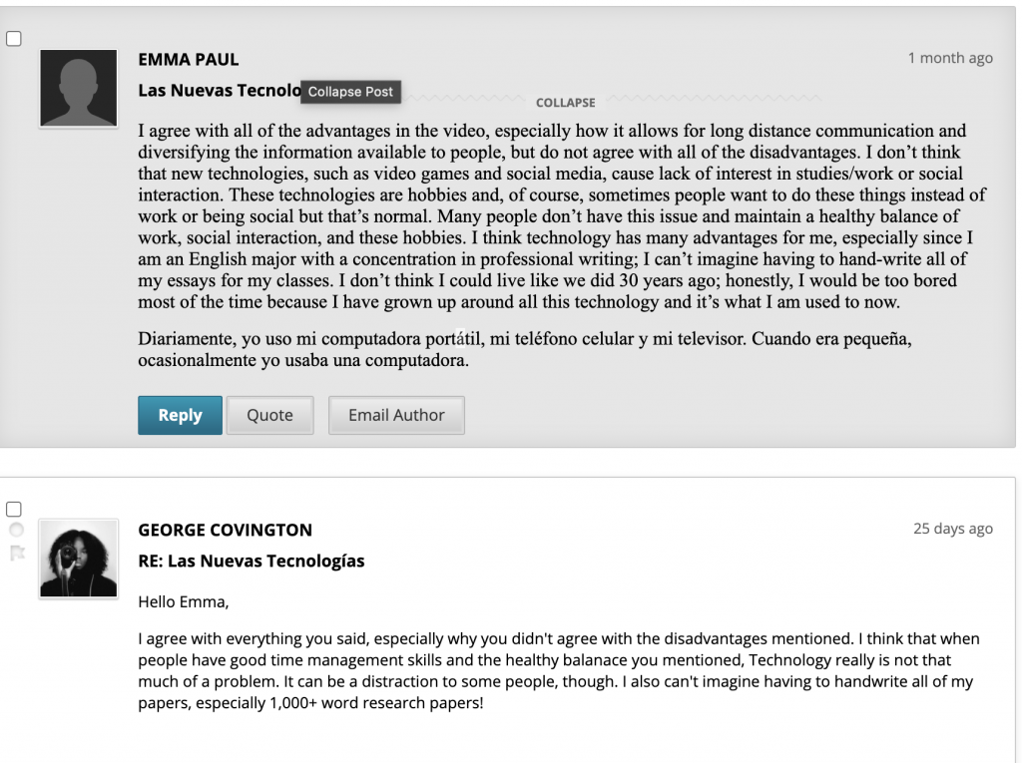The width and height of the screenshot is (1022, 763).
Task: Click the Spanish sentence starting with Diariamente
Action: [525, 349]
